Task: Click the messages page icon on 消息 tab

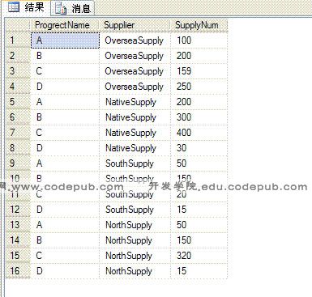Action: coord(61,9)
